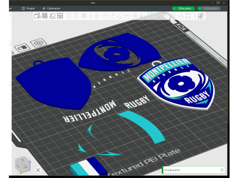Screen dimensions: 238x178
Task: Expand the Print plate dropdown arrow
Action: (200, 8)
